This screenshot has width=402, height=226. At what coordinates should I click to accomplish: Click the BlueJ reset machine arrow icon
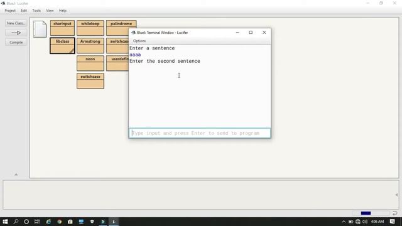point(395,213)
